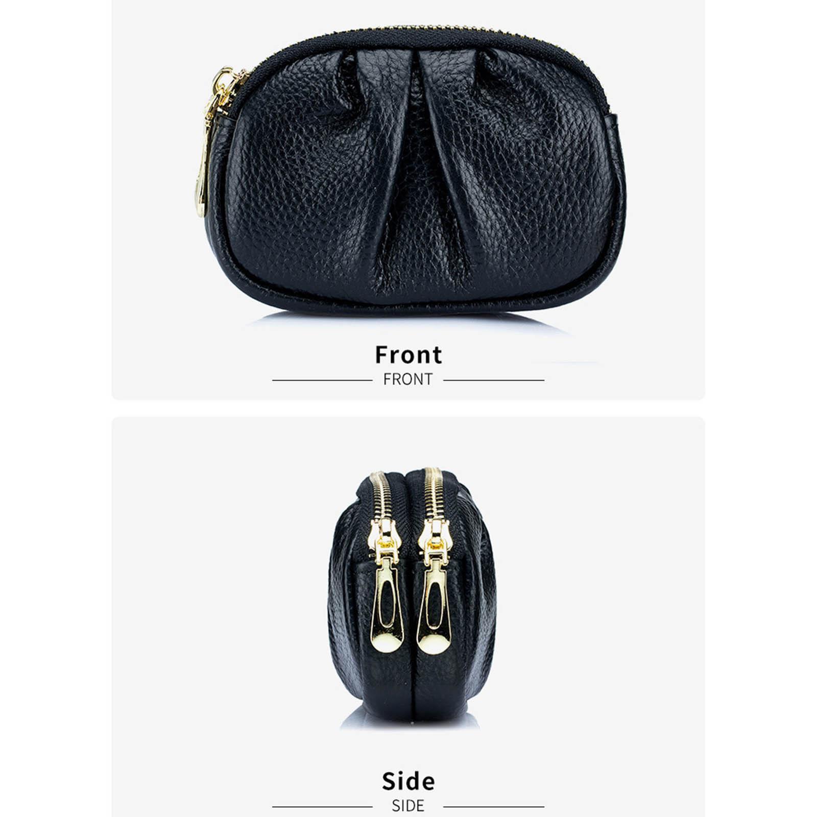Click the uppercase FRONT caption

click(x=408, y=379)
